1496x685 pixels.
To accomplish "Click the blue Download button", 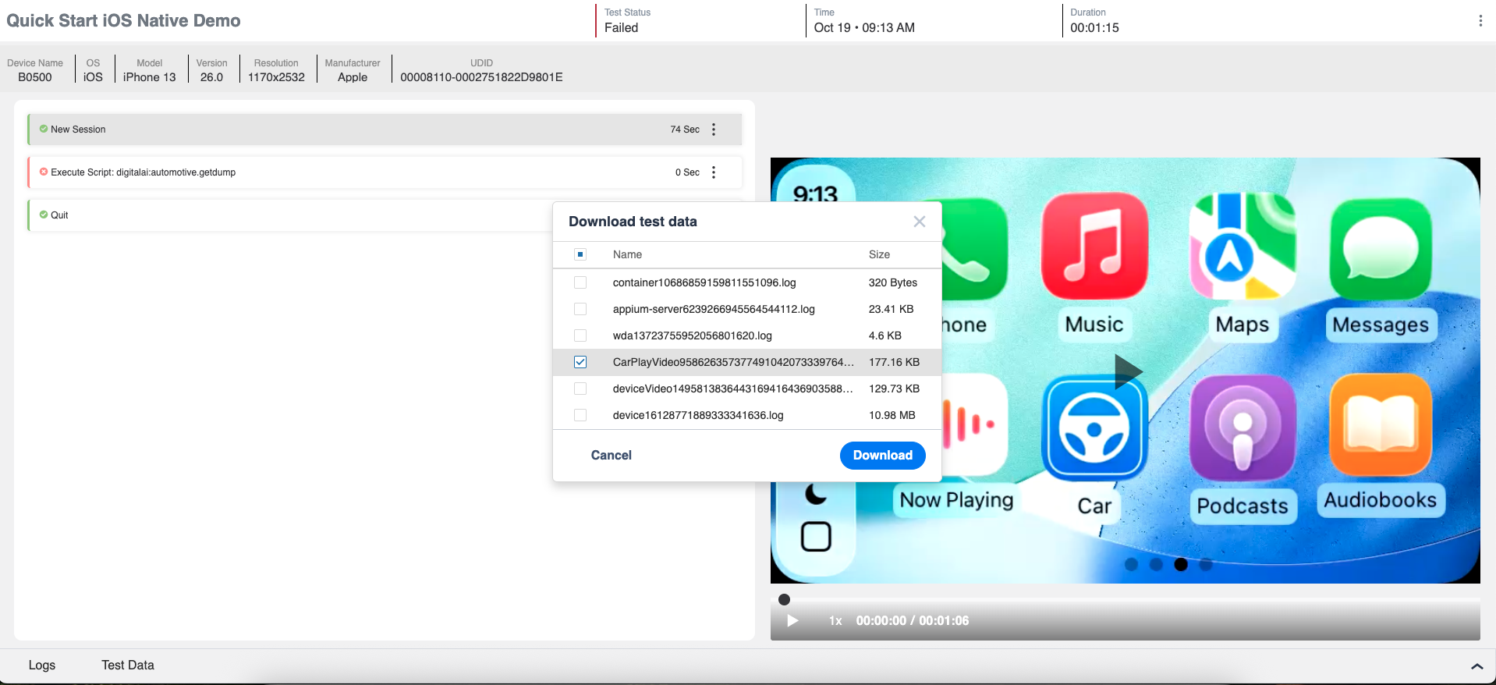I will coord(882,456).
